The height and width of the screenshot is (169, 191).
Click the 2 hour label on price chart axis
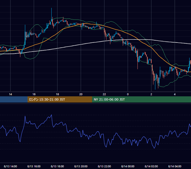[x=151, y=94]
